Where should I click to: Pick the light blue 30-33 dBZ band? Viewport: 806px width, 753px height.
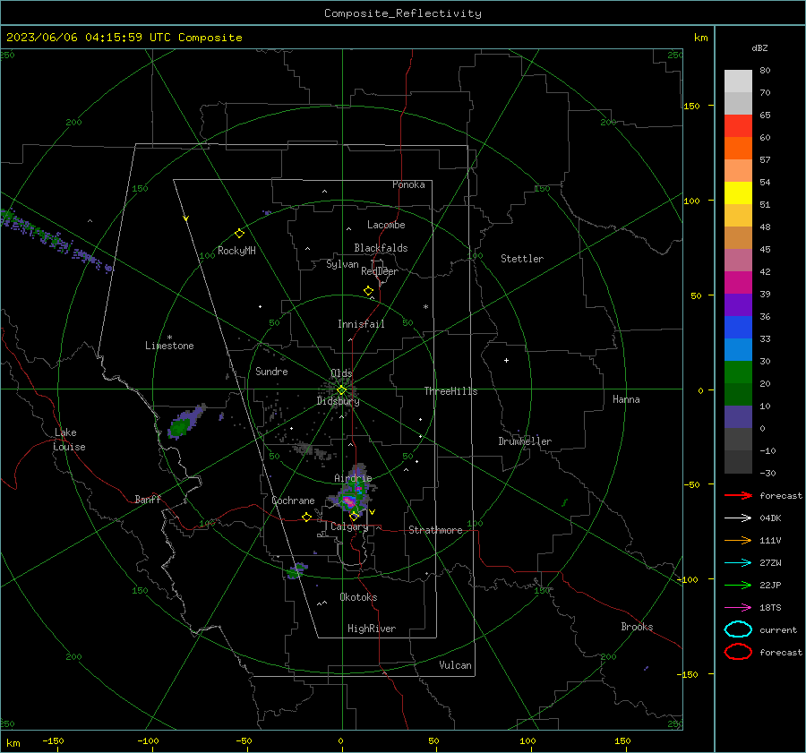(x=738, y=349)
